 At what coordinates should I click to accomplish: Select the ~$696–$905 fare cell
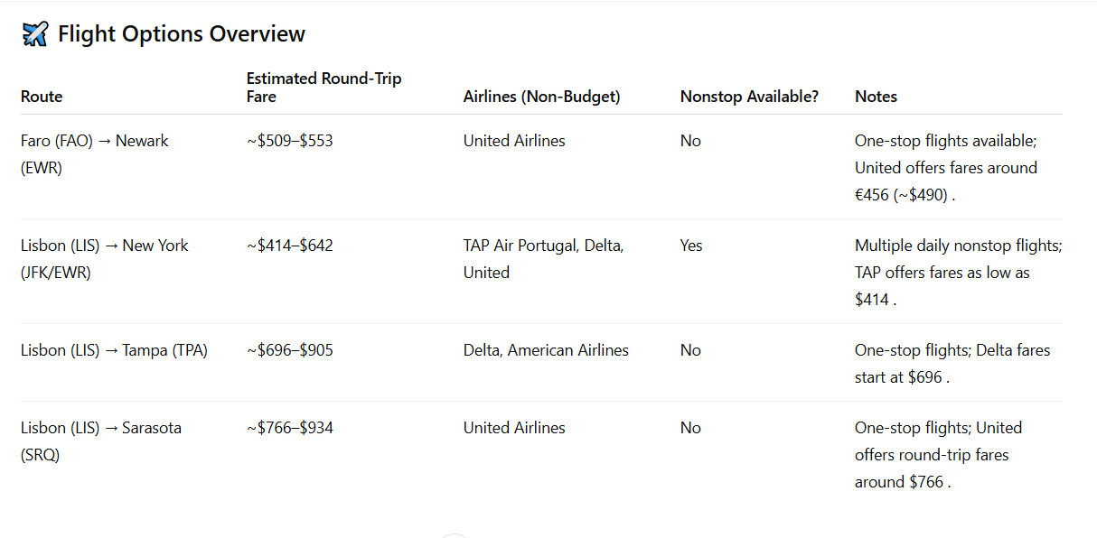point(290,350)
